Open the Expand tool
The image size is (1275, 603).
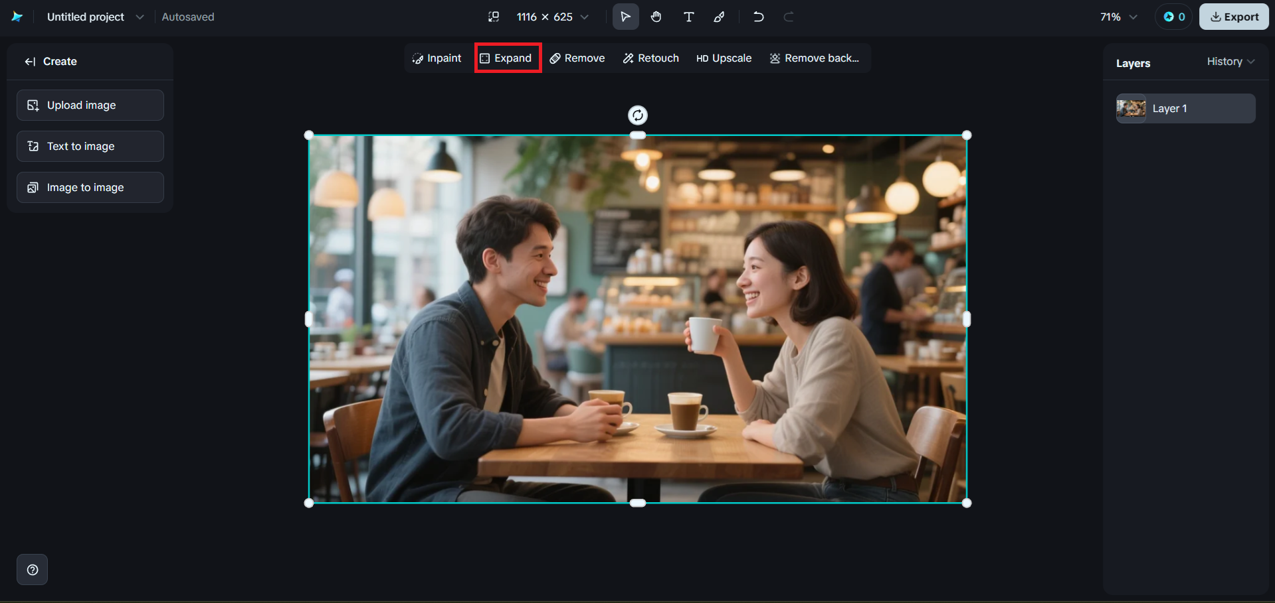(507, 58)
